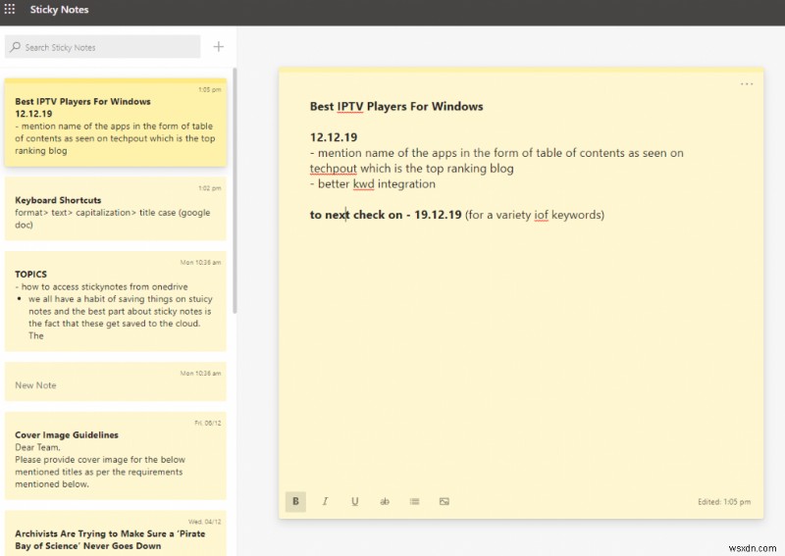Viewport: 785px width, 556px height.
Task: Toggle bold formatting
Action: pos(296,501)
